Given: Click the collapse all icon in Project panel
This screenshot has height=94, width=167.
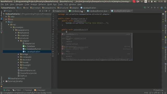Looking at the screenshot, I should pyautogui.click(x=43, y=11).
